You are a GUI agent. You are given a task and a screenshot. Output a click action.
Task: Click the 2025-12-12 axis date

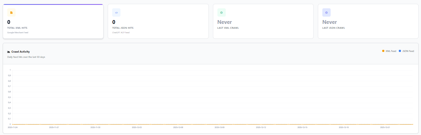[261, 127]
